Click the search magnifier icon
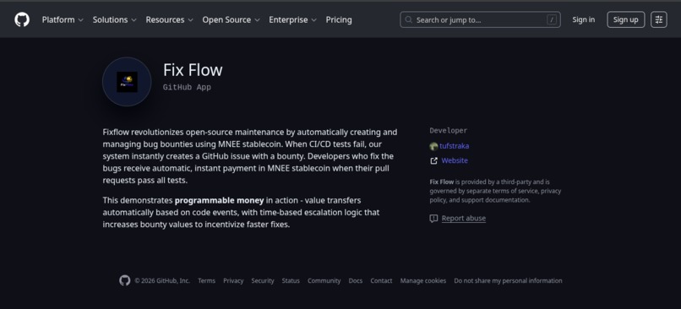This screenshot has width=681, height=309. point(409,19)
